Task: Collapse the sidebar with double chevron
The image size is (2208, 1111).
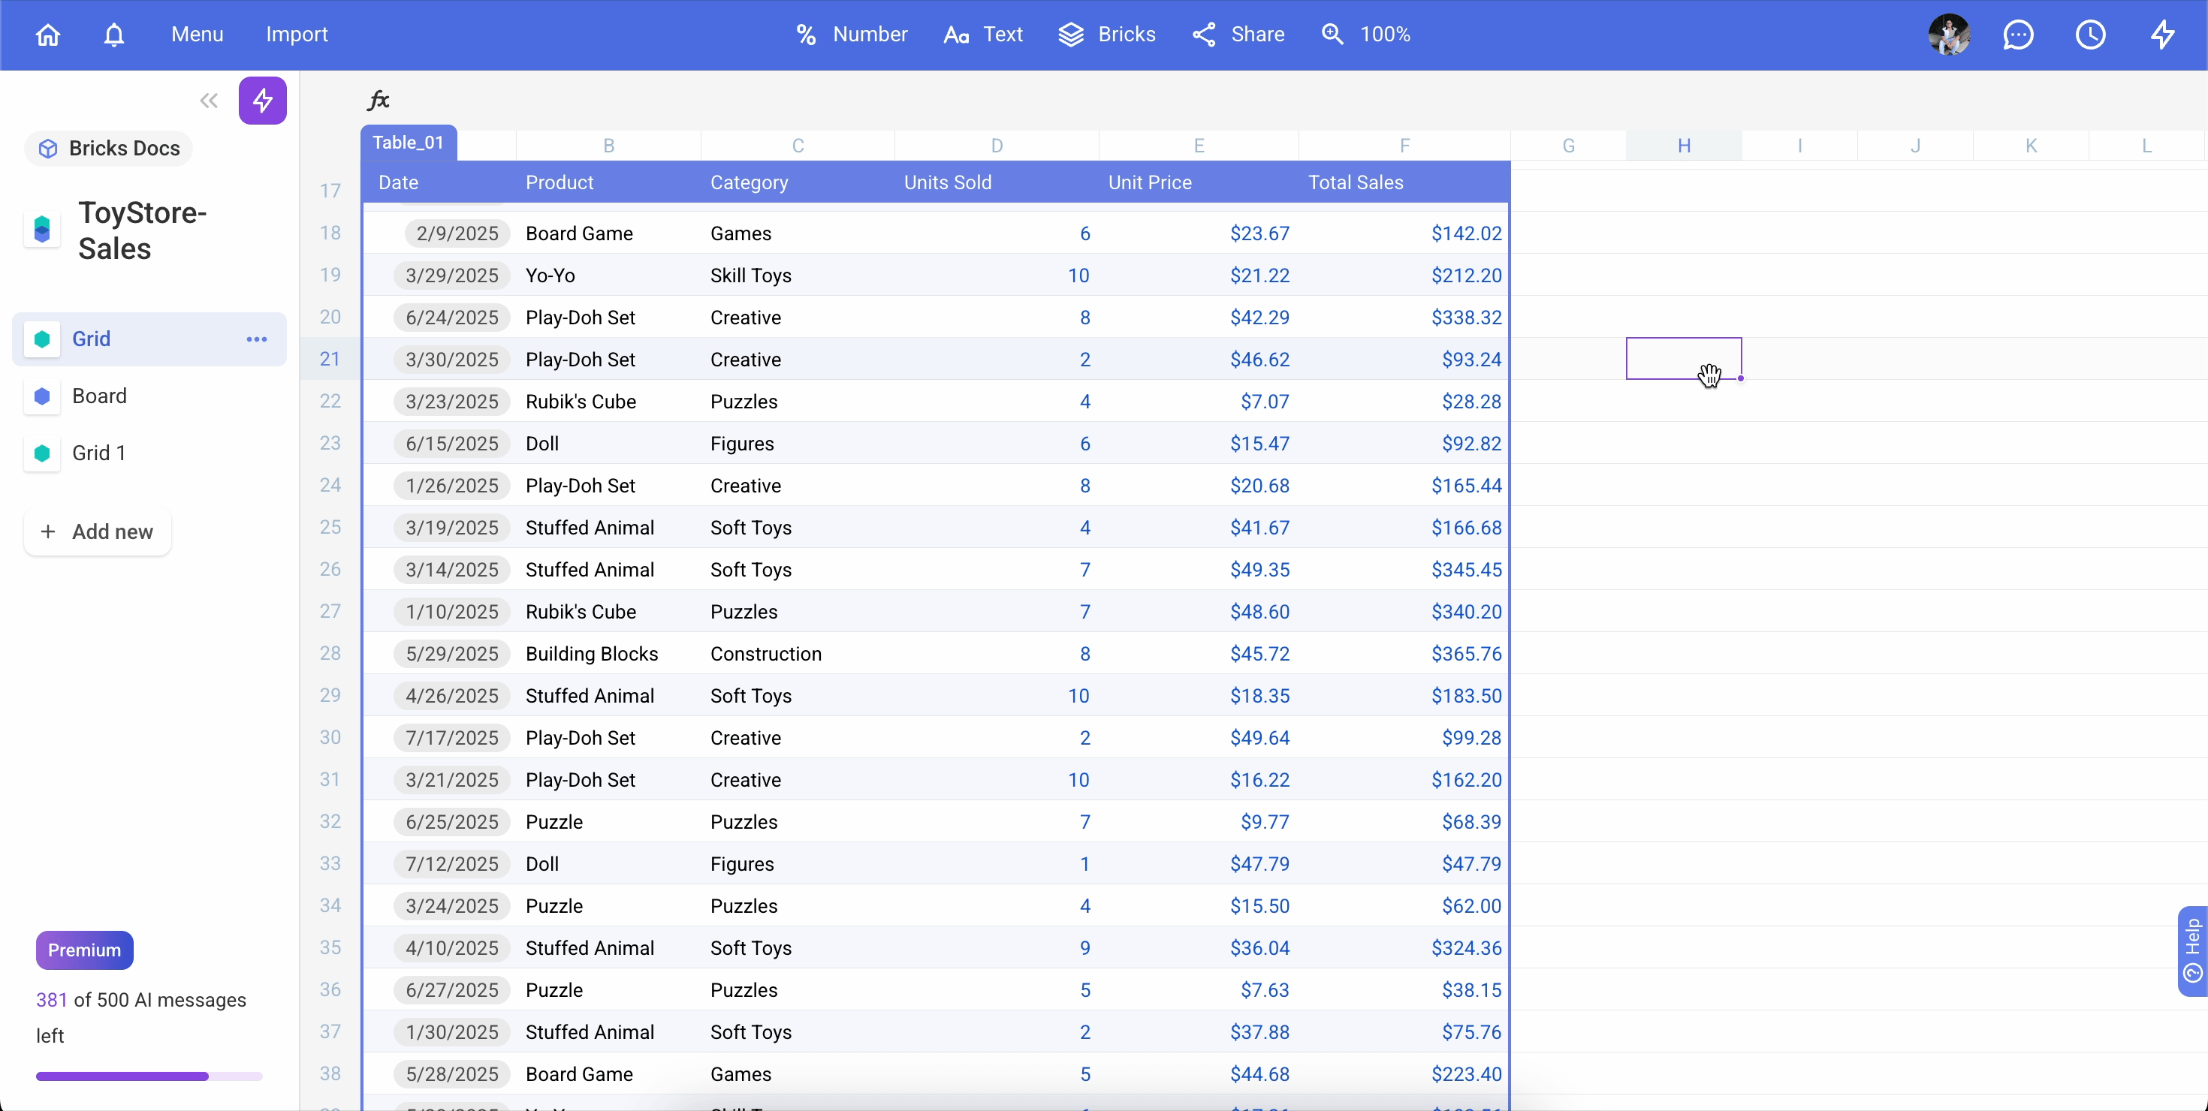Action: click(x=208, y=101)
